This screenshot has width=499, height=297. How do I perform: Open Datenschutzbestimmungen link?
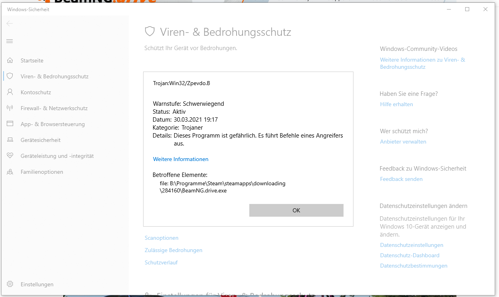pos(414,266)
